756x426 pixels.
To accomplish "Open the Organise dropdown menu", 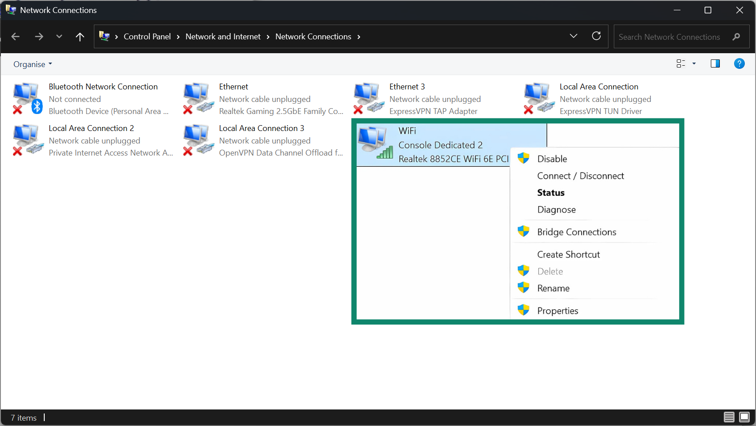I will (x=32, y=64).
